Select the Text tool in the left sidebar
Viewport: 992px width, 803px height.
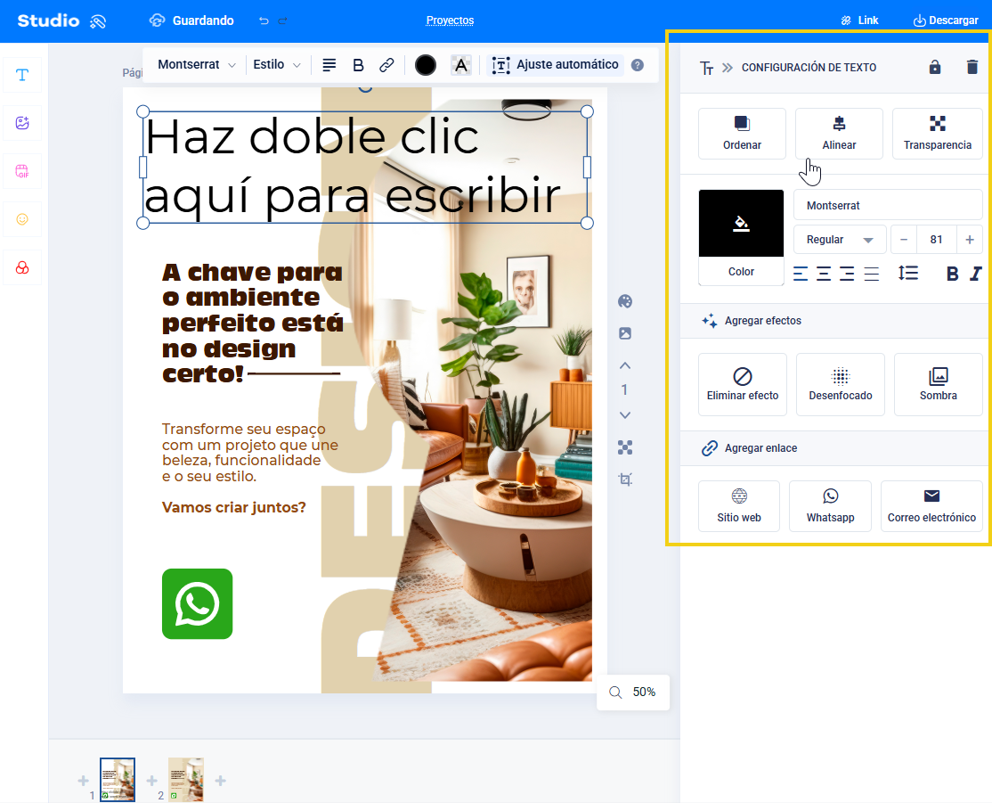coord(22,75)
